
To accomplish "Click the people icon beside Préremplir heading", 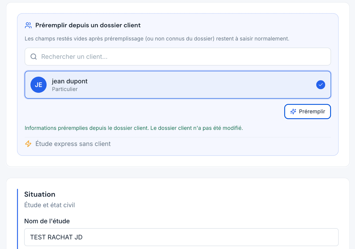I will (x=28, y=25).
